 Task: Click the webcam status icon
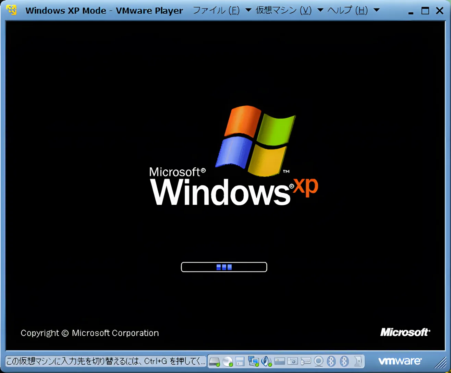click(x=318, y=361)
